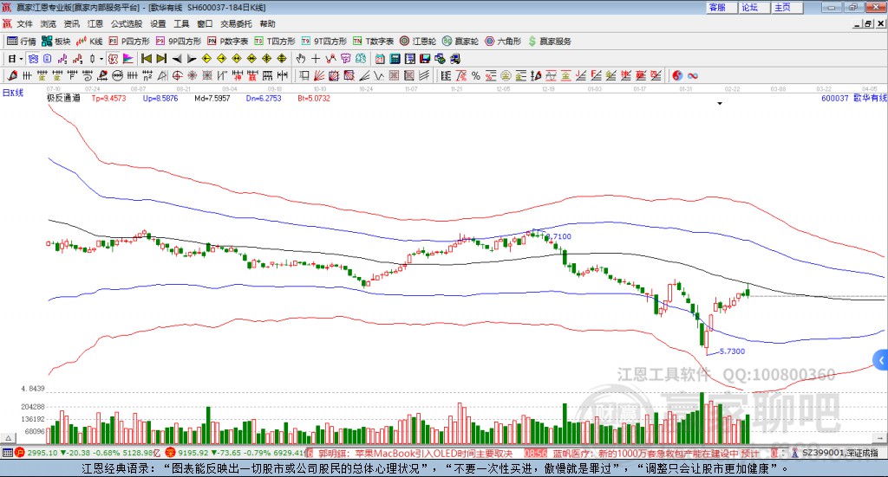Open the 六角形 hexagon tool
Screen dimensions: 888x477
tap(503, 42)
